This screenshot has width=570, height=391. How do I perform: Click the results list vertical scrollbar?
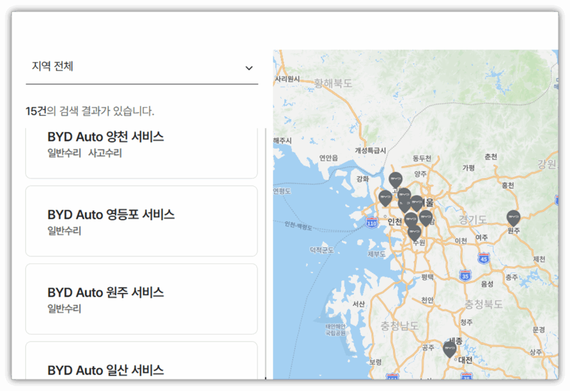click(x=266, y=250)
